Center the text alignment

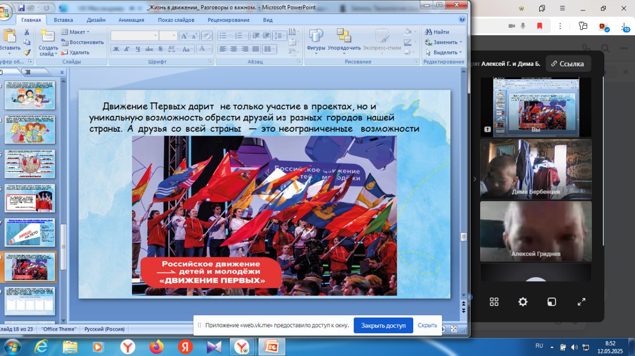point(234,49)
